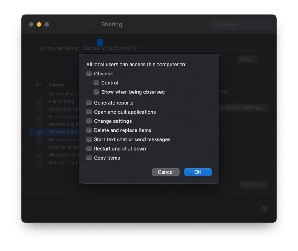Select Bluetooth Sharing in service list
298x251 pixels.
pos(64,155)
